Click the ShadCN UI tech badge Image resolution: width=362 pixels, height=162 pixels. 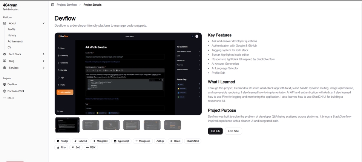[193, 141]
